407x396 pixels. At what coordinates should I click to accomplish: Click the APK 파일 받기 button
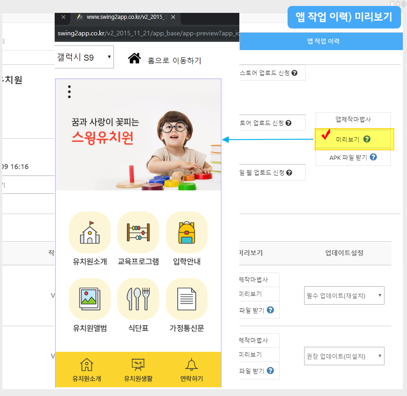(353, 157)
